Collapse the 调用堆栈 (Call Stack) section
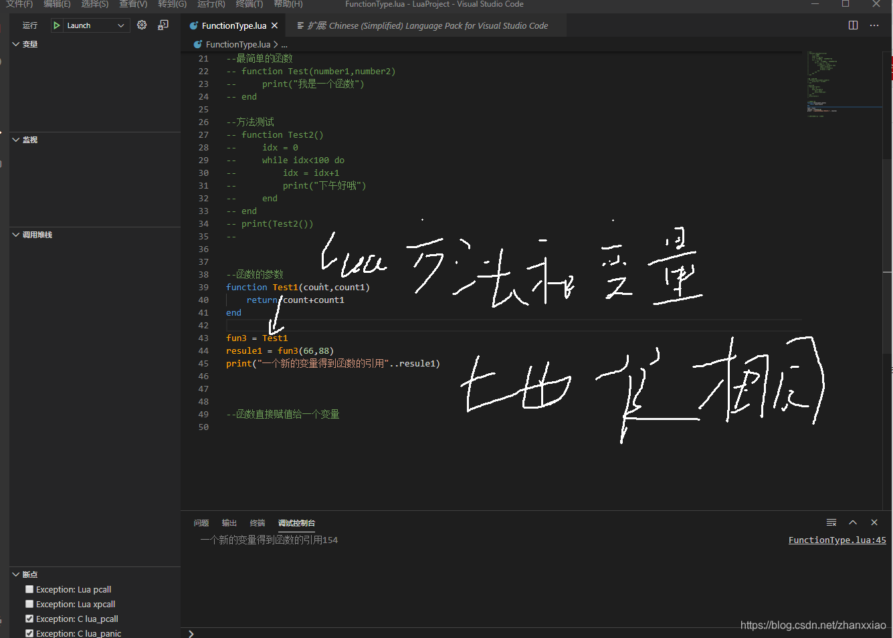The height and width of the screenshot is (638, 893). click(16, 235)
